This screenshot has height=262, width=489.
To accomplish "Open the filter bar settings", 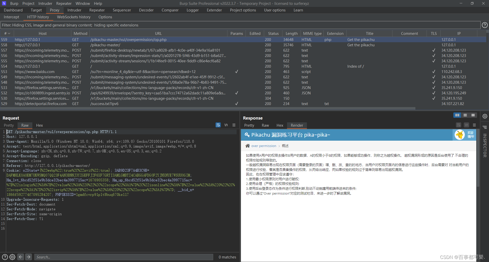I will [241, 25].
